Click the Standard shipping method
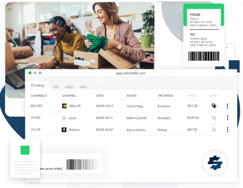The image size is (243, 188). [164, 118]
